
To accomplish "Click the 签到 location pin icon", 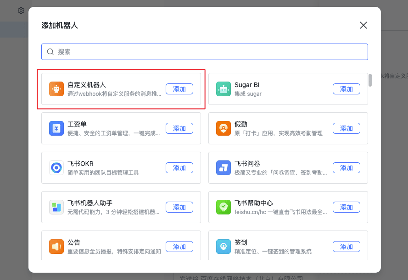I will (223, 247).
